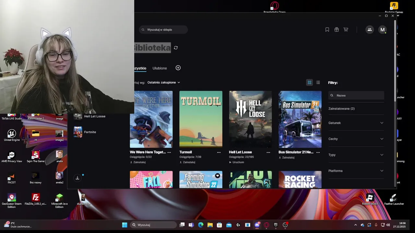Switch library to list view
This screenshot has width=415, height=233.
tap(318, 83)
